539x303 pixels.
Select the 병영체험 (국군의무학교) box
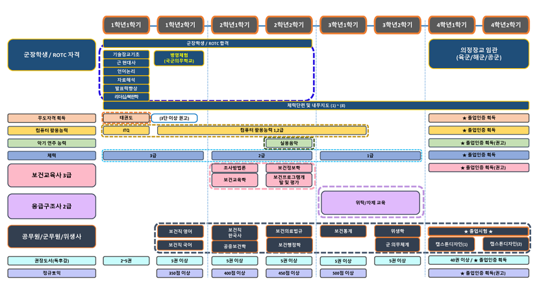(179, 58)
